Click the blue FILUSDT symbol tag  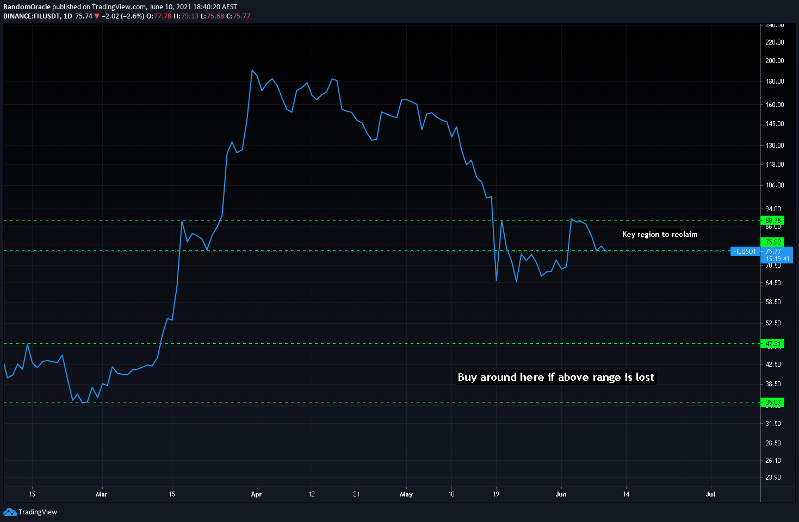(x=745, y=251)
